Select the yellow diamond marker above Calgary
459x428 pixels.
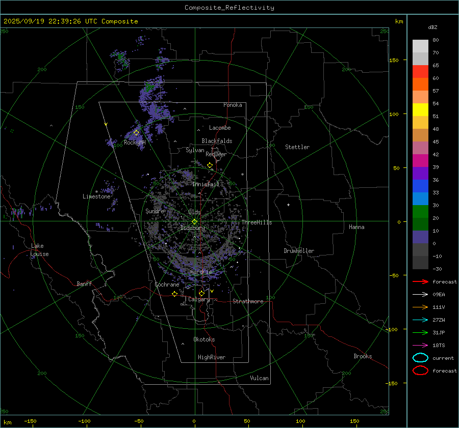(x=201, y=293)
